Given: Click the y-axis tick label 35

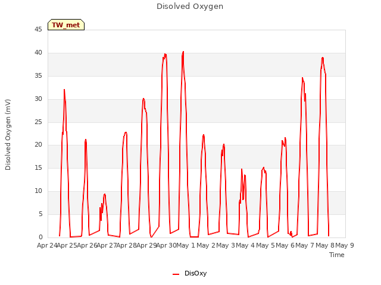Looking at the screenshot, I should point(38,76).
